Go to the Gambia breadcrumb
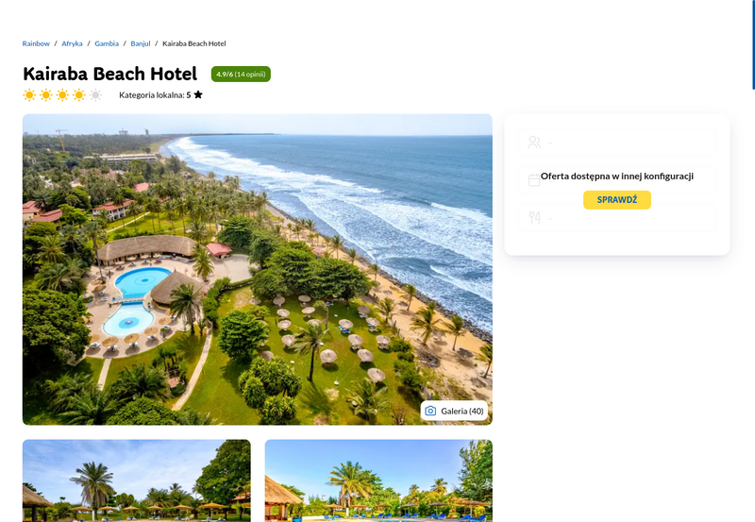Viewport: 755px width, 522px height. [107, 43]
